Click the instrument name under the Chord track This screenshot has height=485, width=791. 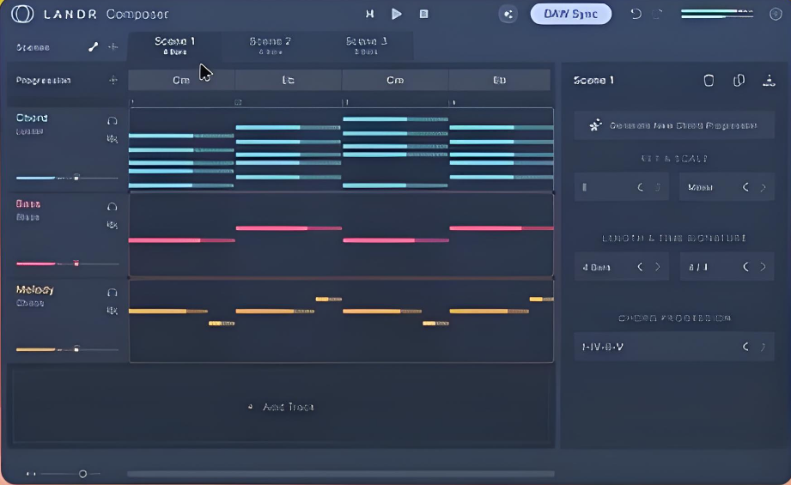30,131
